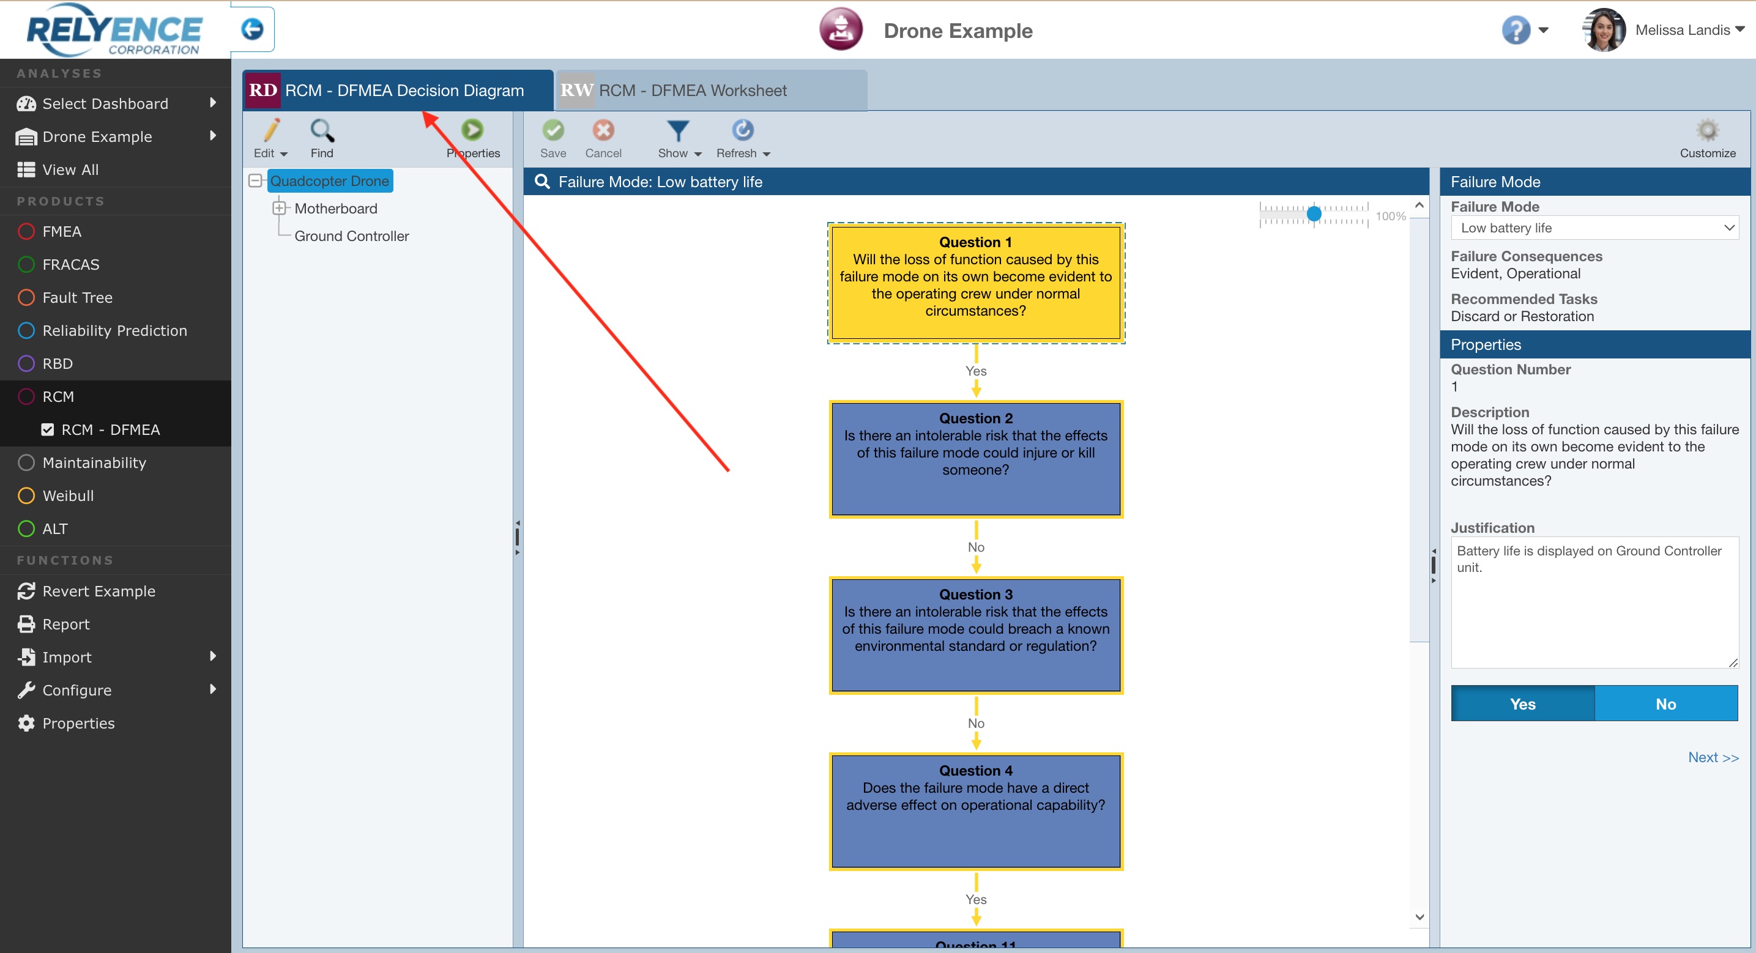Open the Failure Mode dropdown

point(1594,228)
